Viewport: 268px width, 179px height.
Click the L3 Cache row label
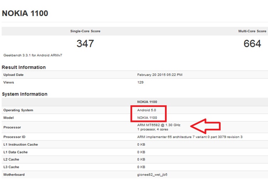coord(11,167)
